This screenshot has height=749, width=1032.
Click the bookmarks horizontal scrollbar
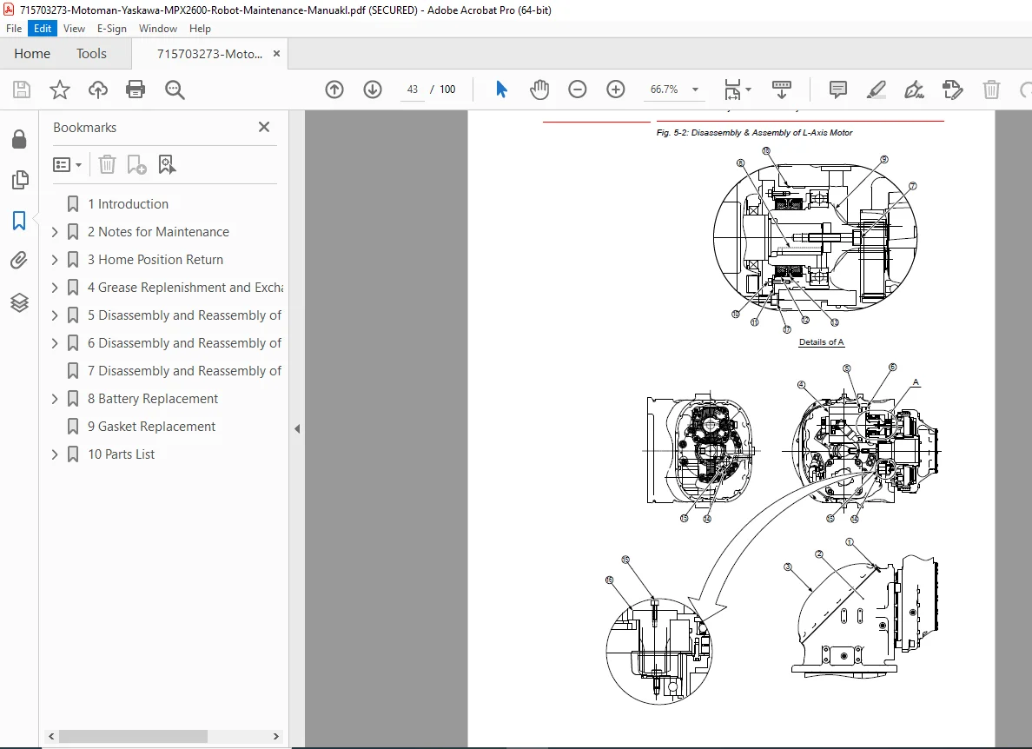pyautogui.click(x=134, y=736)
